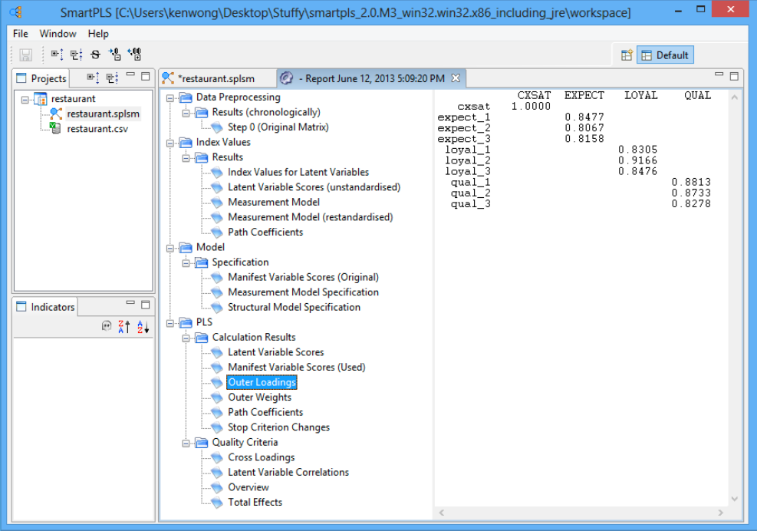This screenshot has width=757, height=531.
Task: Click the report's horizontal scrollbar right arrow
Action: 720,513
